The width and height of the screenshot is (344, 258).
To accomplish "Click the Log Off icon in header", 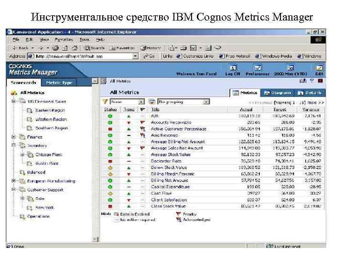I will (233, 68).
